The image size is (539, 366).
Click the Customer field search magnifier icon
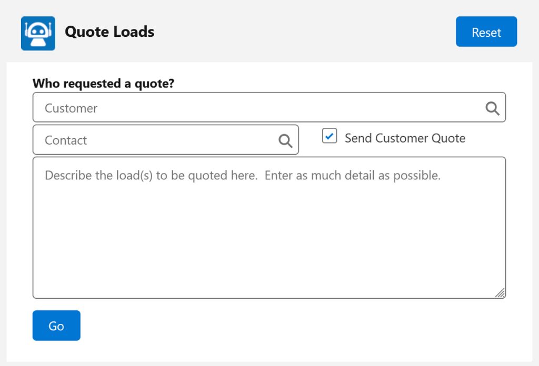tap(492, 108)
